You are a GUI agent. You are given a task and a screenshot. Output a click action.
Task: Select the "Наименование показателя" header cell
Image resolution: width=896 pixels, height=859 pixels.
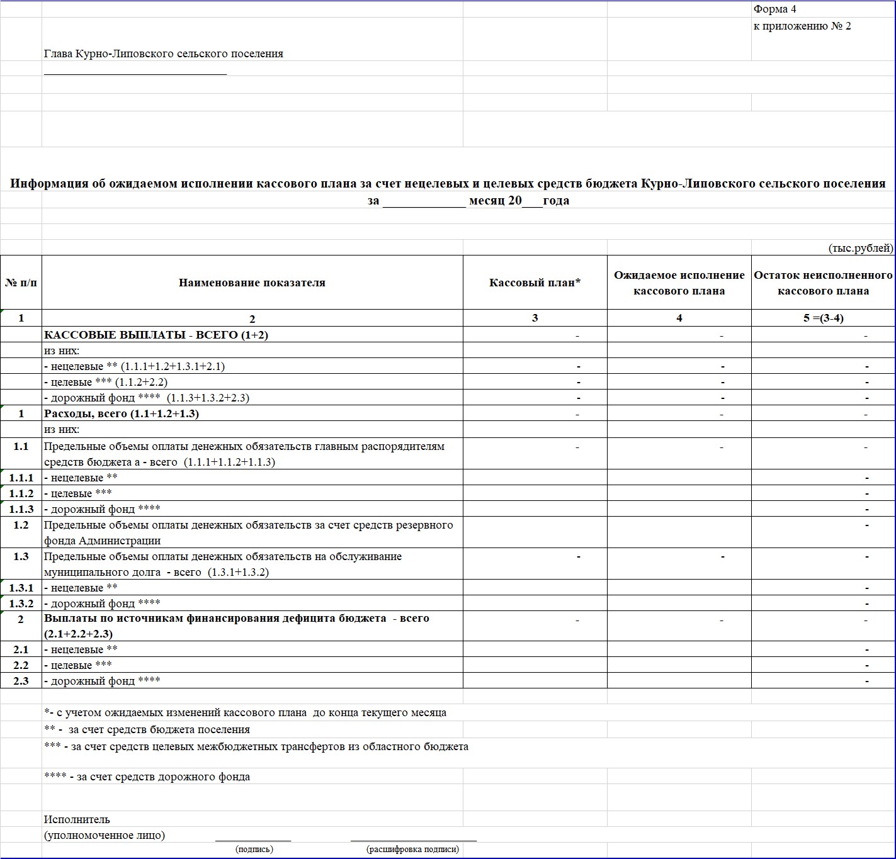pos(252,283)
